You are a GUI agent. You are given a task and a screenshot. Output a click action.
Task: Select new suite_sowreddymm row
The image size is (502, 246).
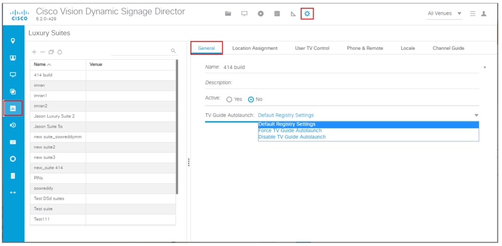103,137
